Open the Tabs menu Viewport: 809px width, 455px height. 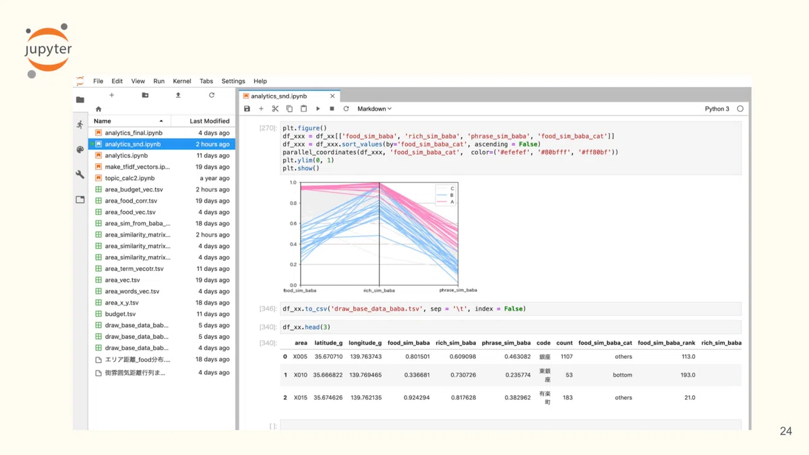coord(206,81)
